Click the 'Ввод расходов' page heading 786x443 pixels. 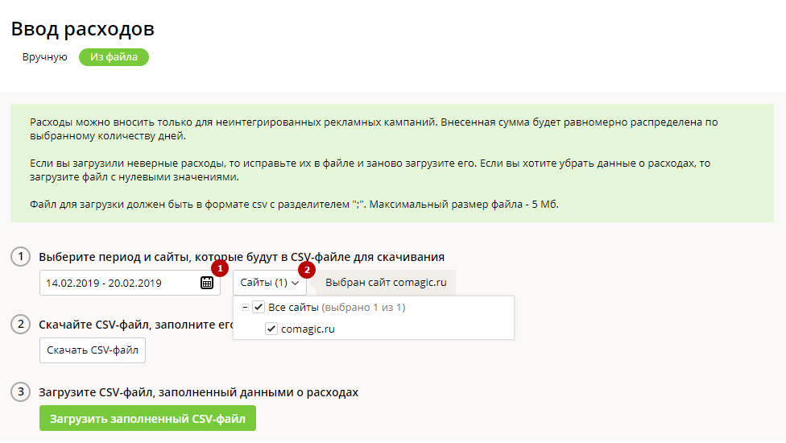point(83,28)
